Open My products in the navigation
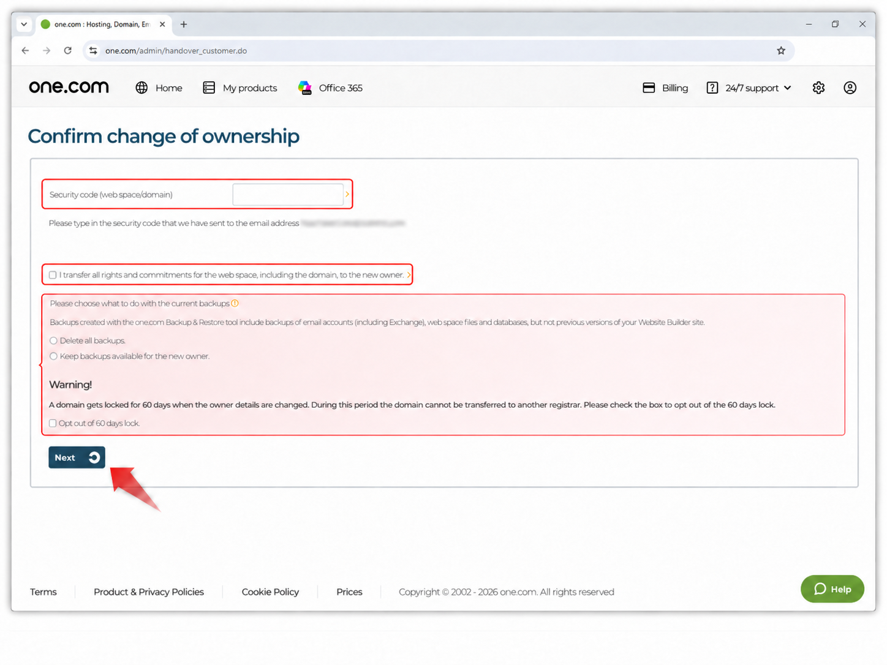The image size is (887, 665). pyautogui.click(x=240, y=88)
